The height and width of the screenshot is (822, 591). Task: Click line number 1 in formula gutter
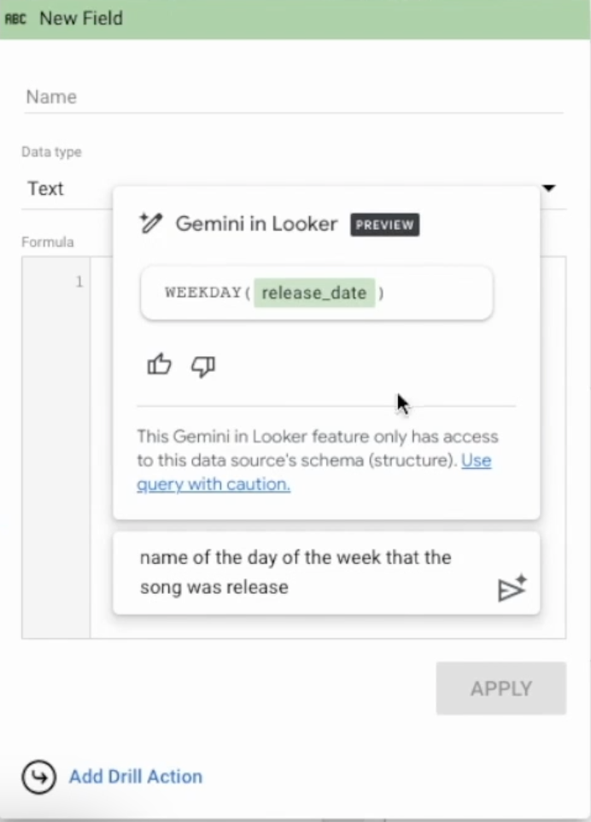(x=79, y=282)
